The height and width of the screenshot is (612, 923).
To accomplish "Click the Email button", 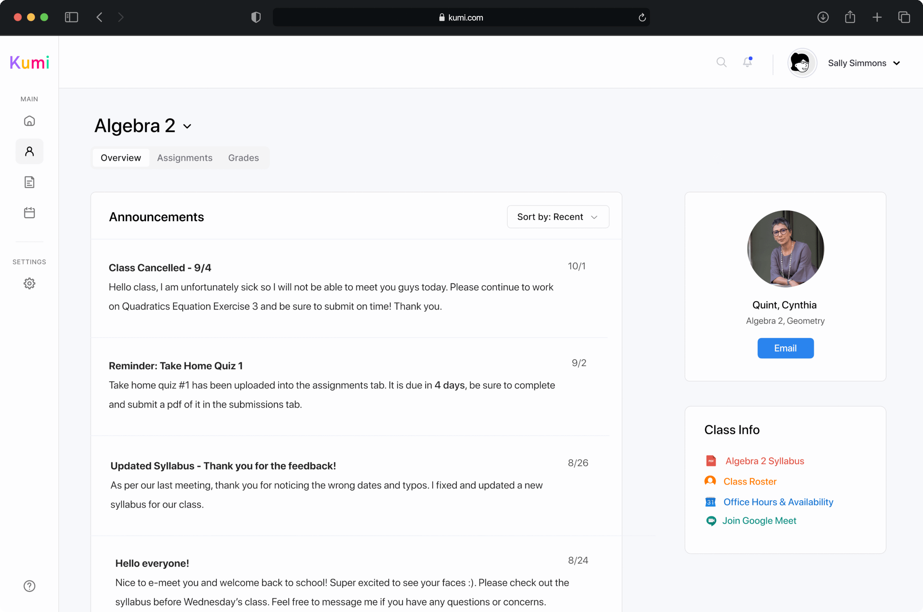I will coord(785,348).
